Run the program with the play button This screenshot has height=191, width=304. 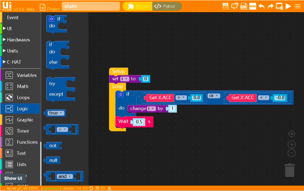288,6
